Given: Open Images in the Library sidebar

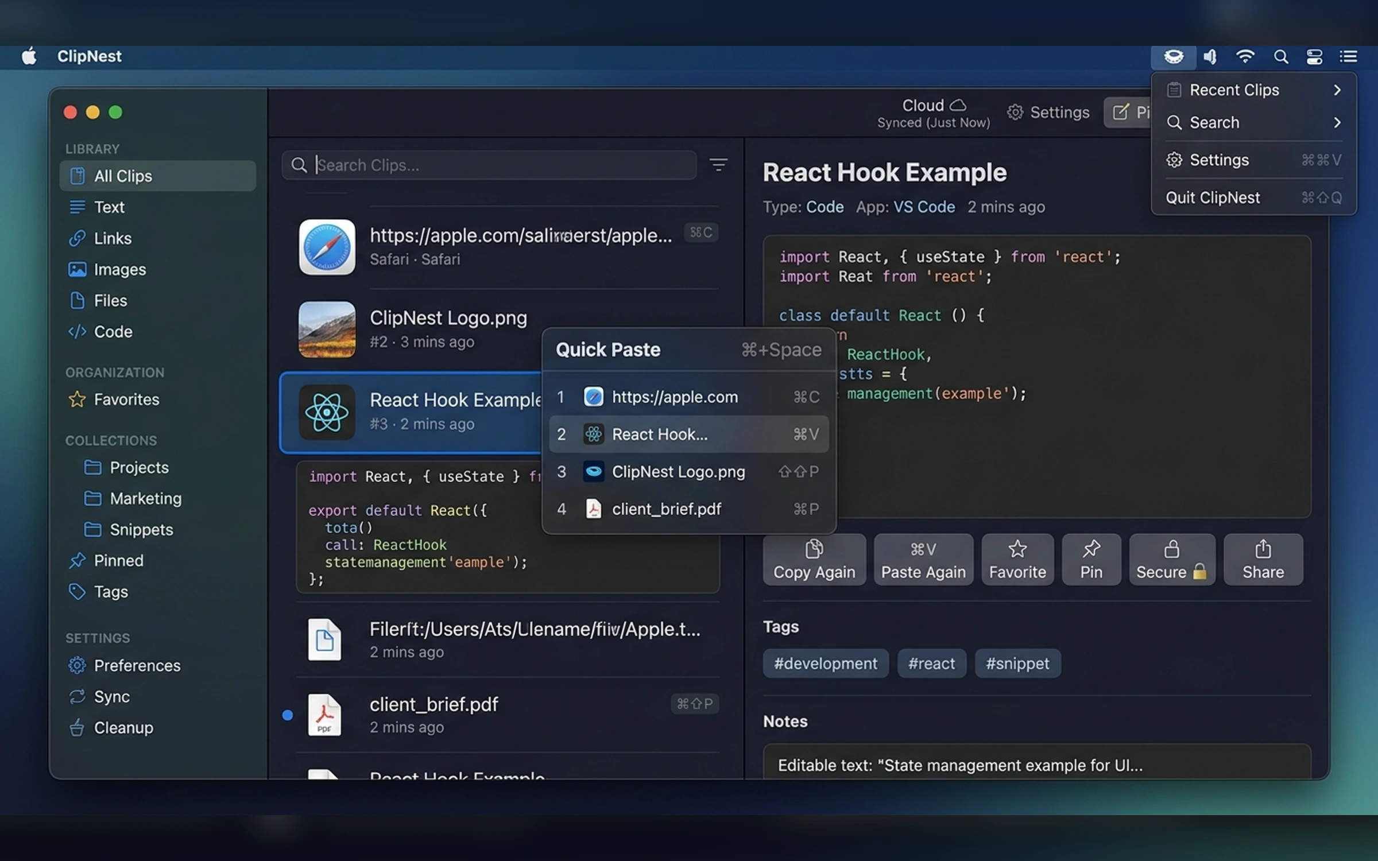Looking at the screenshot, I should pos(157,269).
